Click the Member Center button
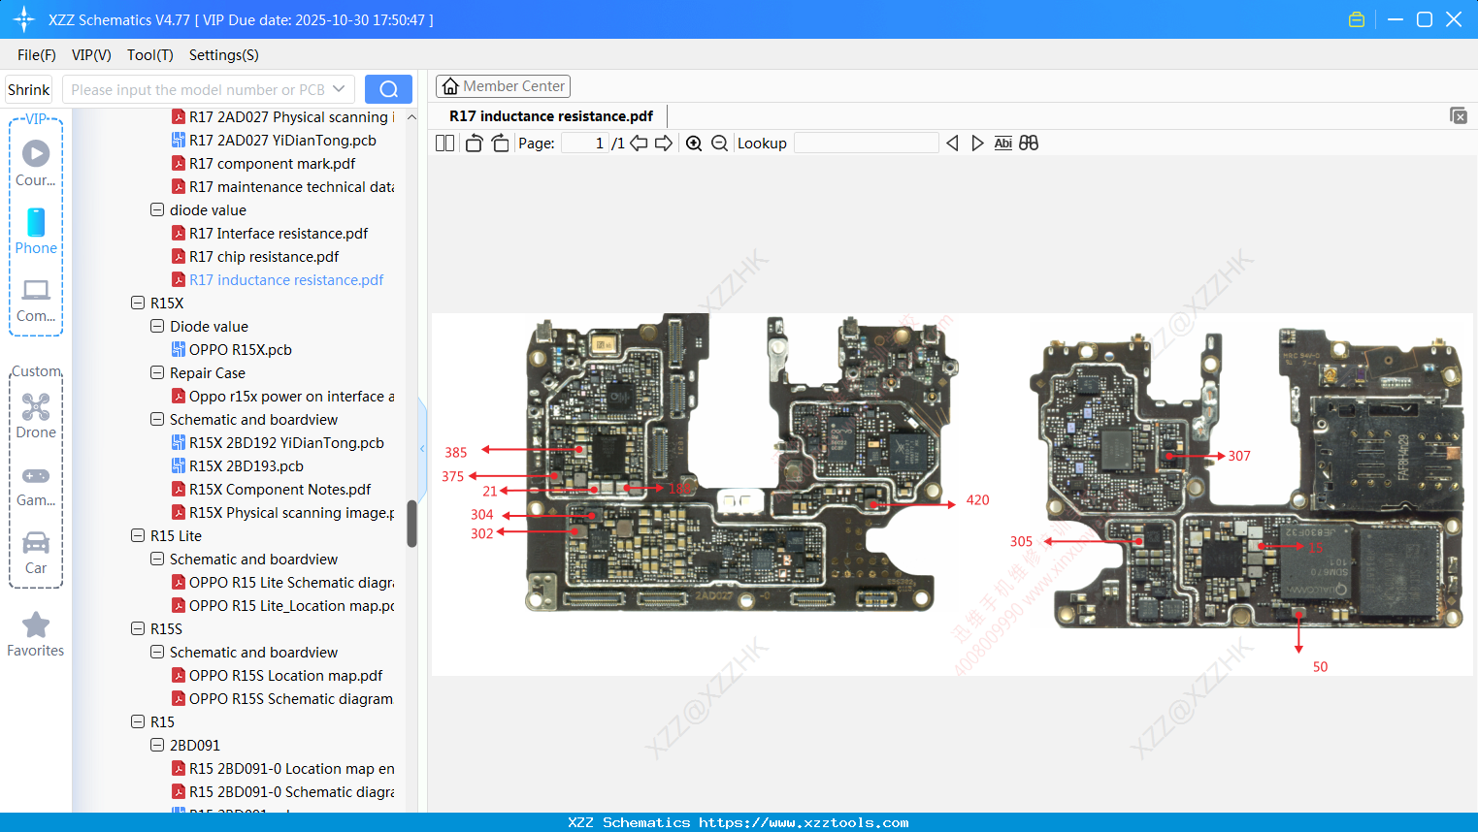The width and height of the screenshot is (1478, 832). click(503, 86)
